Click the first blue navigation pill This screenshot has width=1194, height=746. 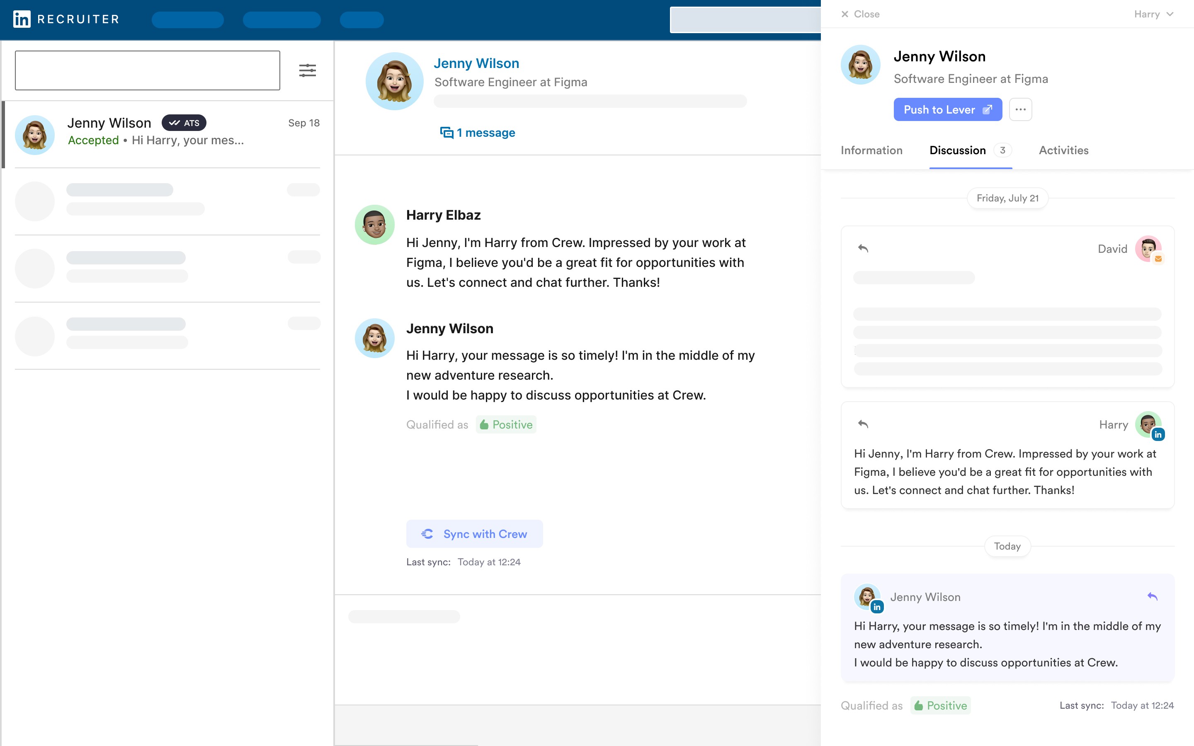(x=187, y=20)
